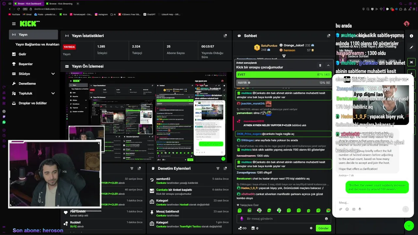This screenshot has width=418, height=235.
Task: Click BatuPurdue on the chat leaderboard
Action: [269, 46]
